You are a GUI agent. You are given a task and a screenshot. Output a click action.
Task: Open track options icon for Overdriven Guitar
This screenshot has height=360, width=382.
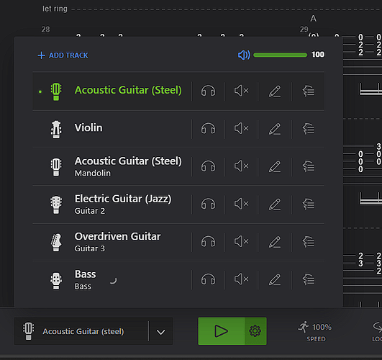309,242
